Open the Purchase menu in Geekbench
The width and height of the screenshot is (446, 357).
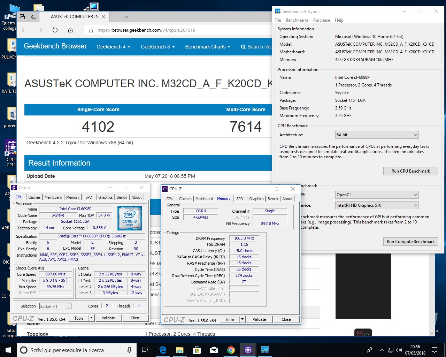322,20
